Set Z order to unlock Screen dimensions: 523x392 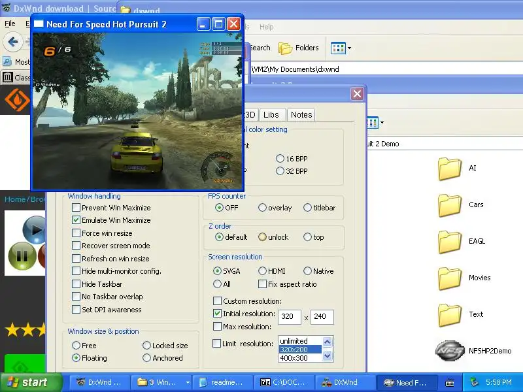262,237
